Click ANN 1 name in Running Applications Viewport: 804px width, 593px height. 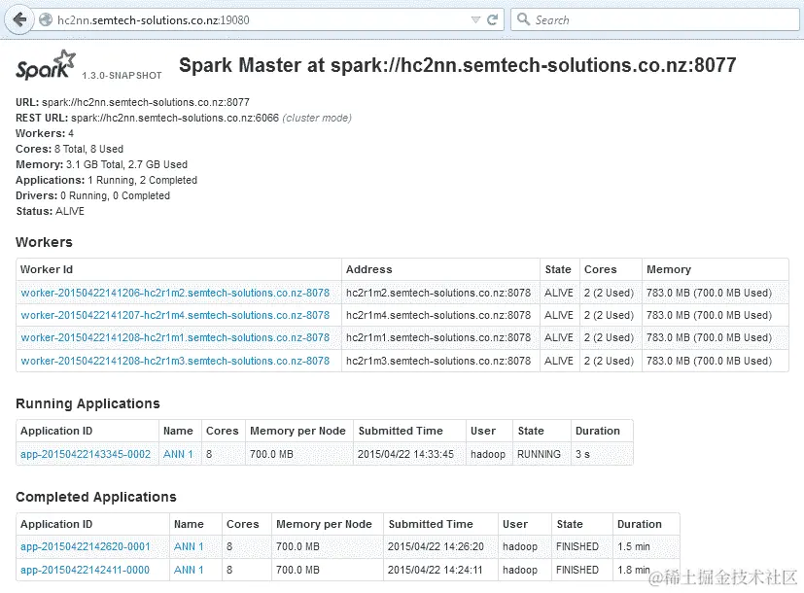(x=178, y=454)
